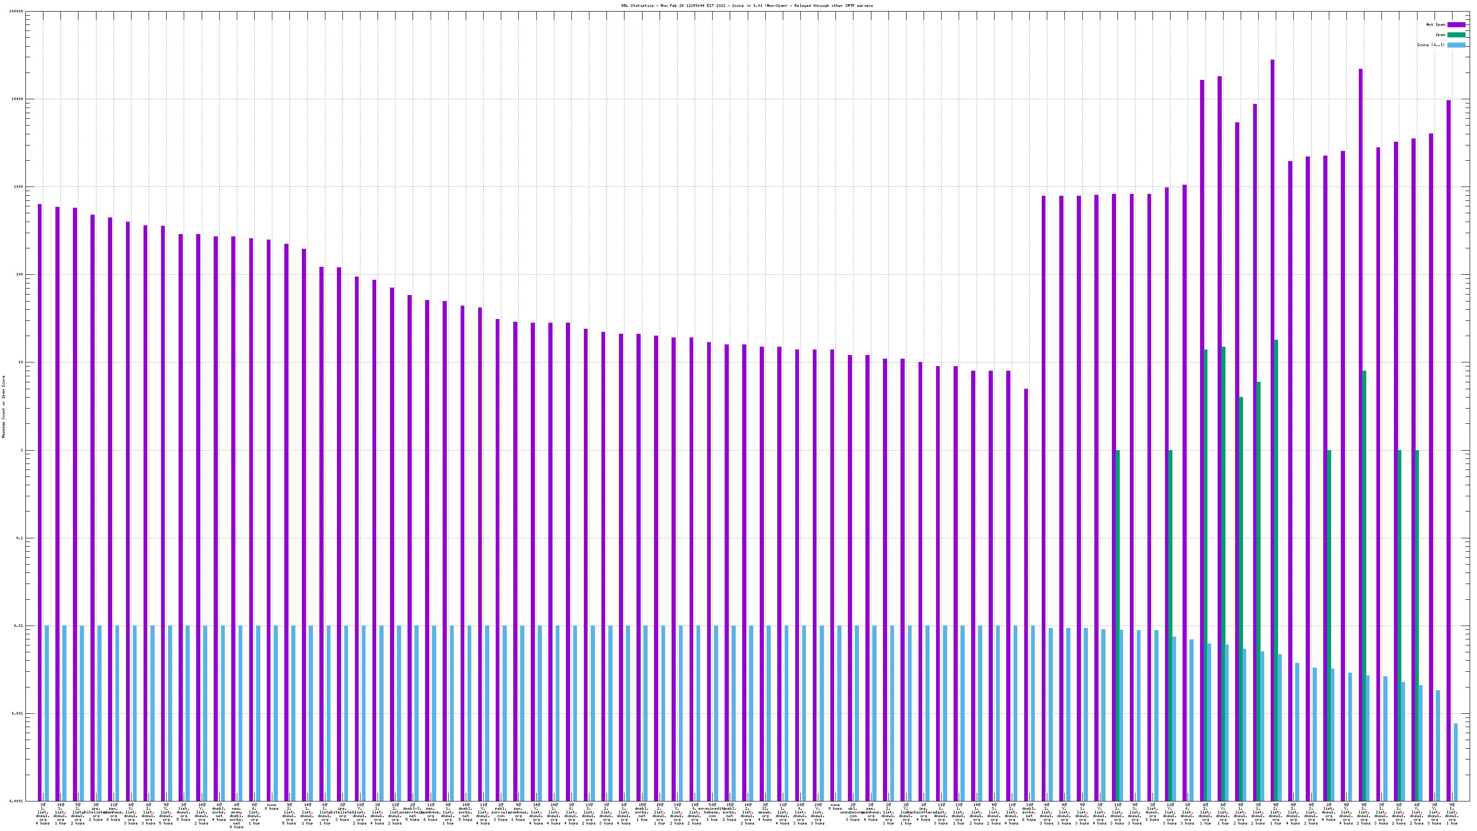The width and height of the screenshot is (1477, 831).
Task: Click the 100000 y-axis tick label
Action: 16,12
